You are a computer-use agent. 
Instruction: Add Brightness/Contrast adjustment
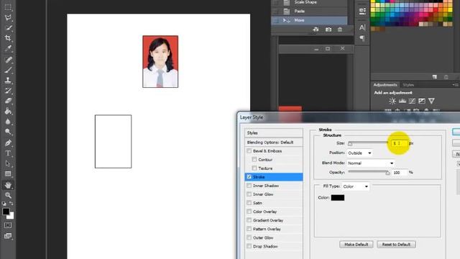click(x=392, y=101)
